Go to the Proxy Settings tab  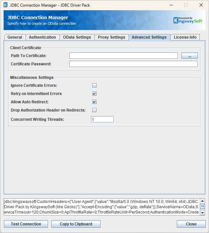(x=111, y=37)
